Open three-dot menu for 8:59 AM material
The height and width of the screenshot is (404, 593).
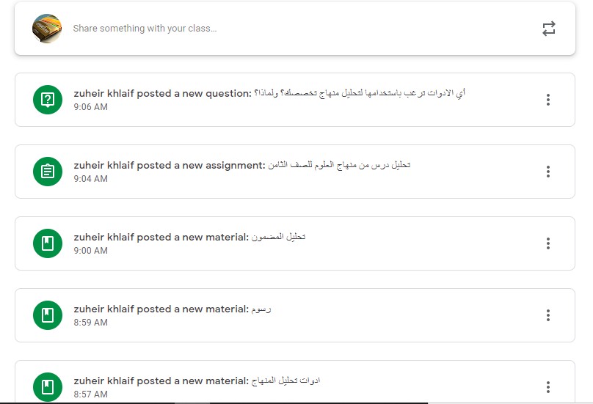tap(548, 315)
